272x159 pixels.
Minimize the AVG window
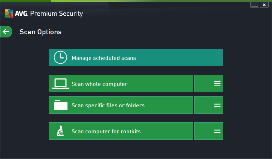tap(254, 5)
